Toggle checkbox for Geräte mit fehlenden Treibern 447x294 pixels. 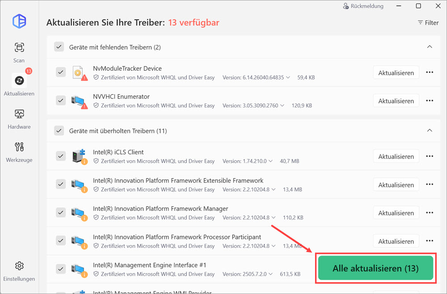[59, 47]
